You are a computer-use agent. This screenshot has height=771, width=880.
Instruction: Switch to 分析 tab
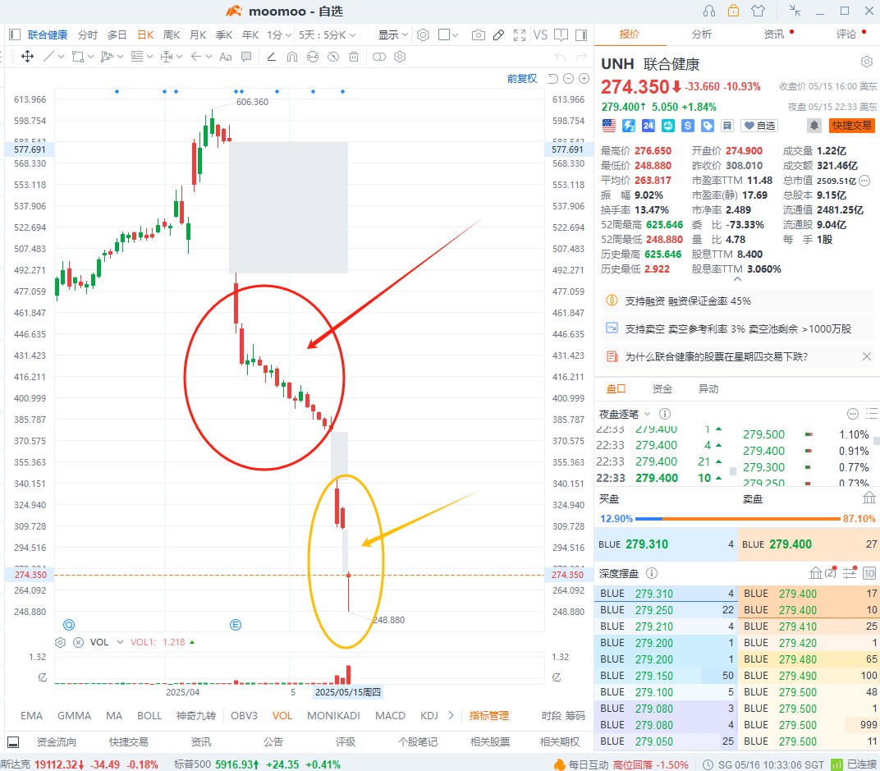(x=702, y=34)
